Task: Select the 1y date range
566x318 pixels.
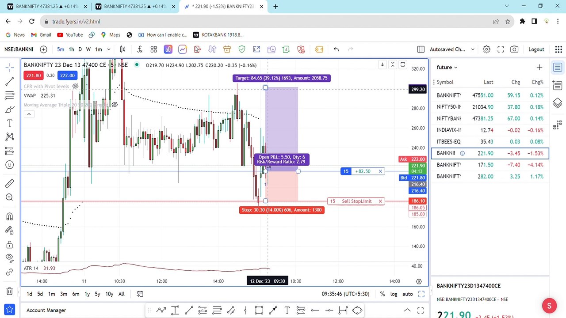Action: point(87,294)
